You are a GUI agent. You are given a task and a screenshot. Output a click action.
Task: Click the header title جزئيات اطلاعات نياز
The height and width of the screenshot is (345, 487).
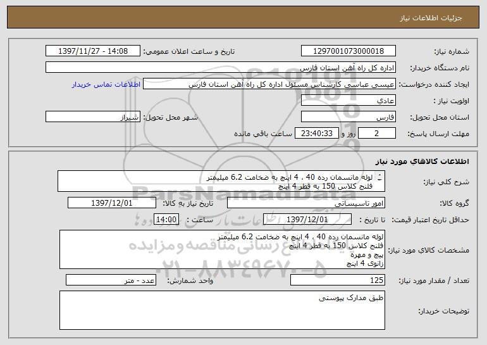click(431, 18)
